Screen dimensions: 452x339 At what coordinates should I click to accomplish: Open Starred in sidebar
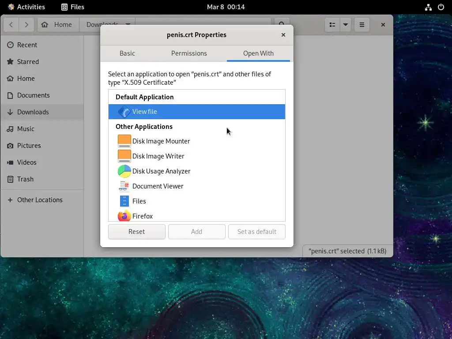[x=42, y=62]
